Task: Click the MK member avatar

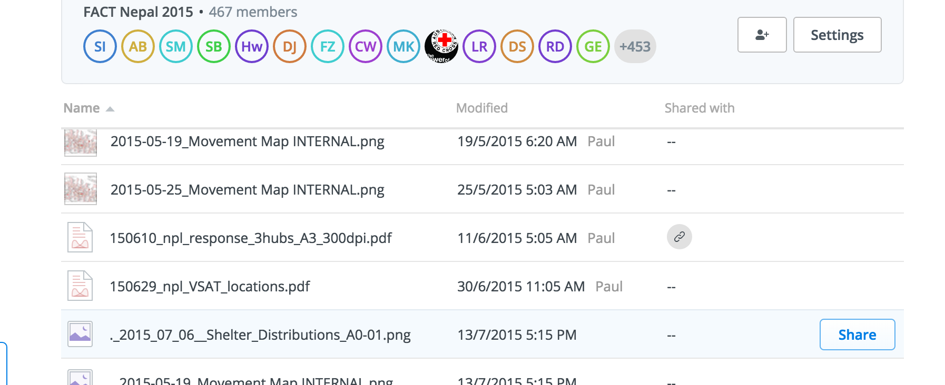Action: coord(403,46)
